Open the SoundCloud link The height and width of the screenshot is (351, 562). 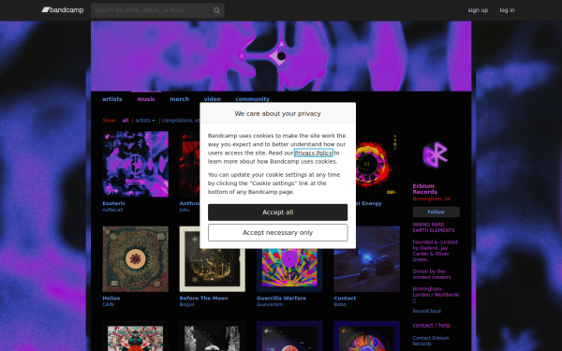426,311
